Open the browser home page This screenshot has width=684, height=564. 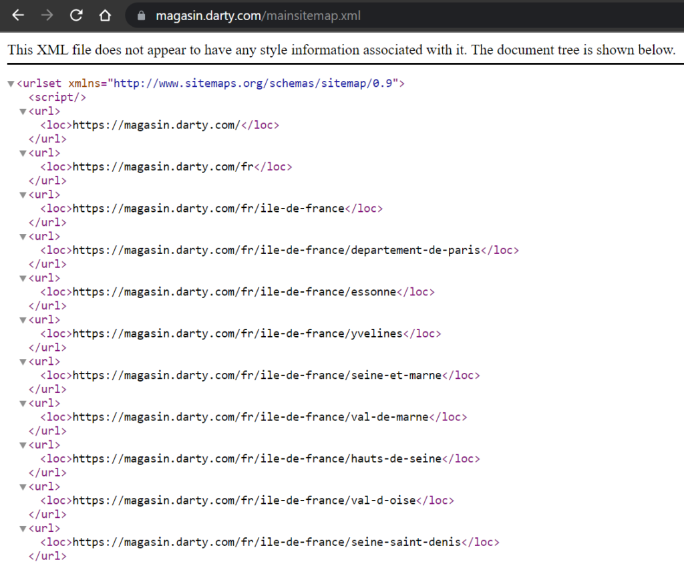point(105,16)
